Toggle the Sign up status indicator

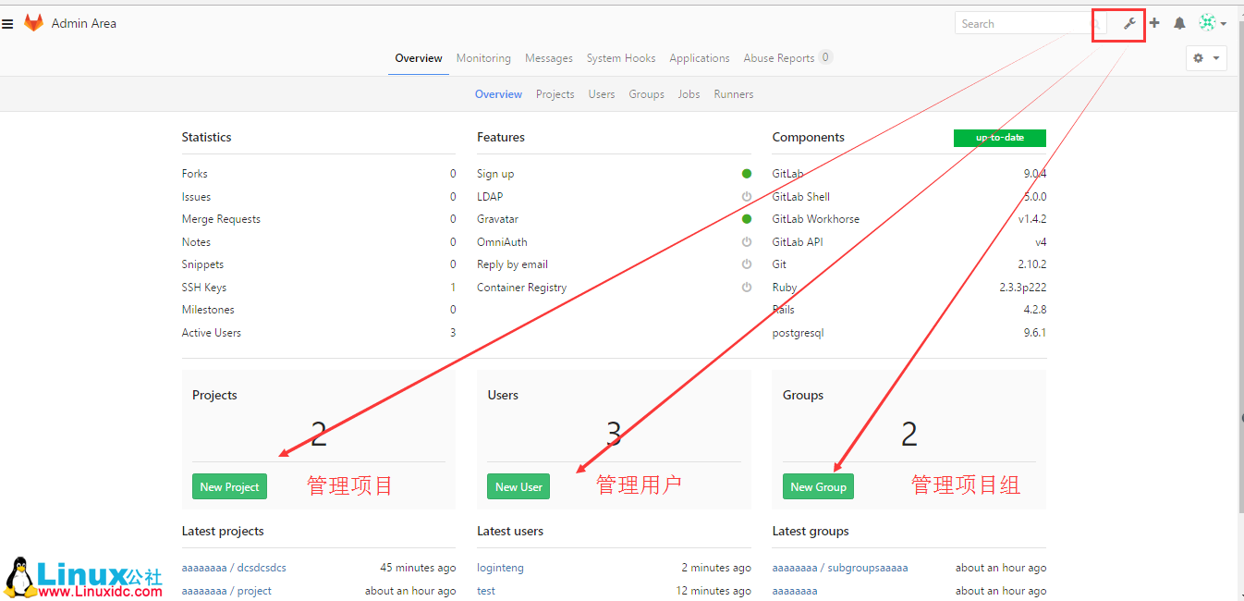tap(746, 173)
